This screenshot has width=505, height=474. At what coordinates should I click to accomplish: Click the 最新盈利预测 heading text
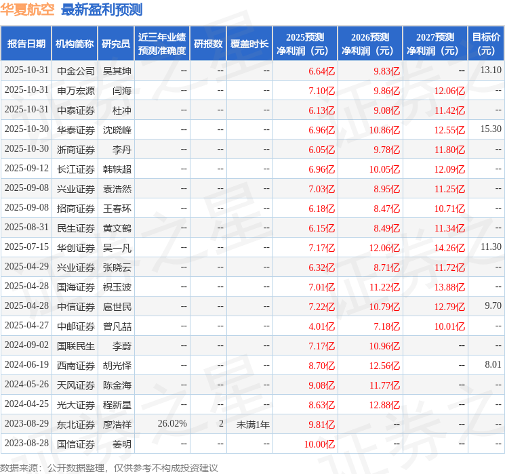102,9
